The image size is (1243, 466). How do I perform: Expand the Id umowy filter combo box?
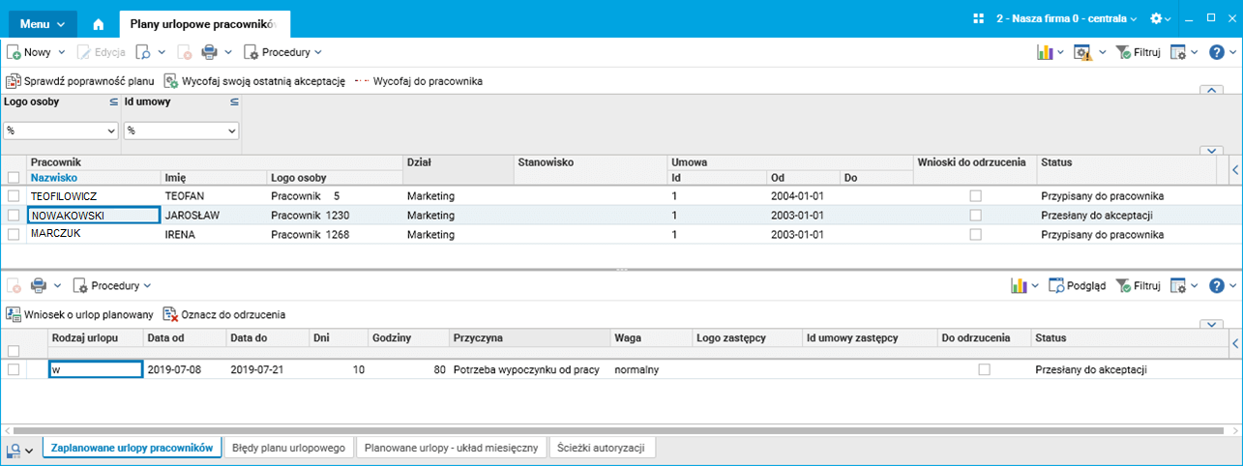click(232, 131)
